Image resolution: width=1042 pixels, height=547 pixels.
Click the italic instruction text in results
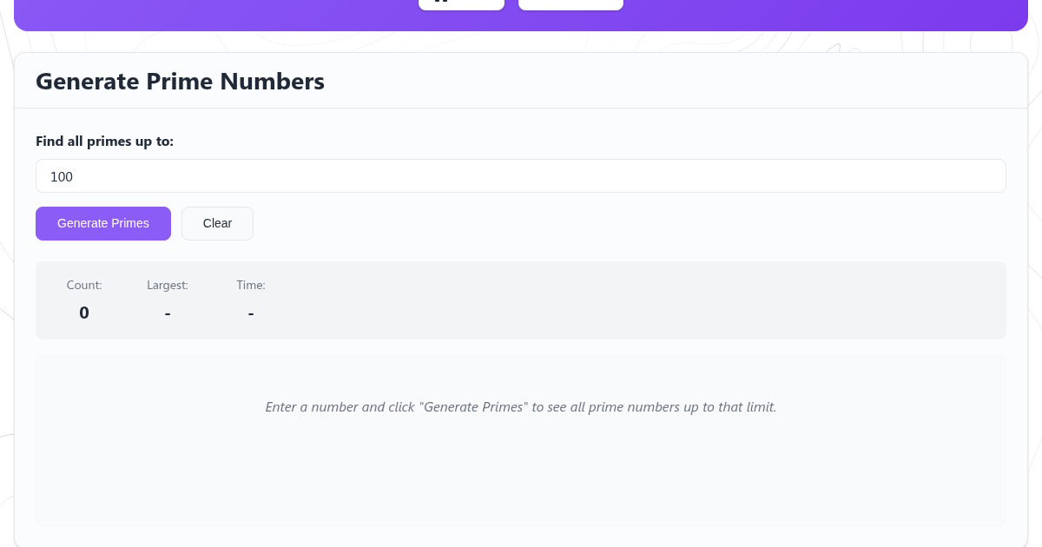tap(521, 407)
